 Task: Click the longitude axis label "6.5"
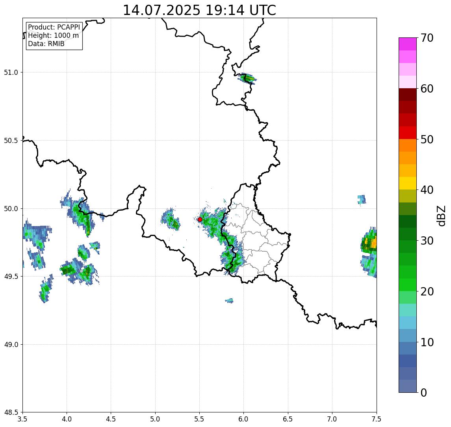point(288,419)
